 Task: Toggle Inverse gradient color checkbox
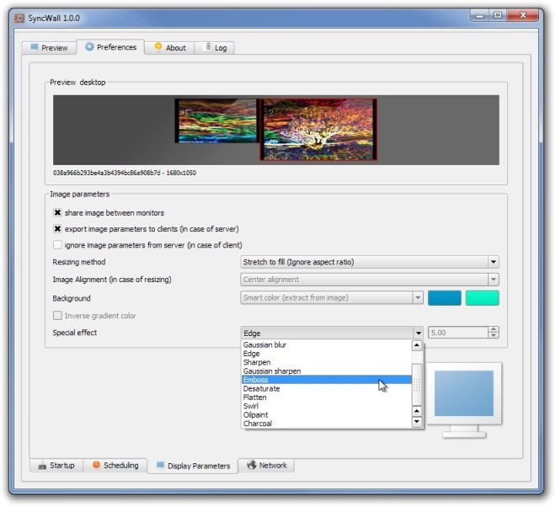(x=57, y=316)
